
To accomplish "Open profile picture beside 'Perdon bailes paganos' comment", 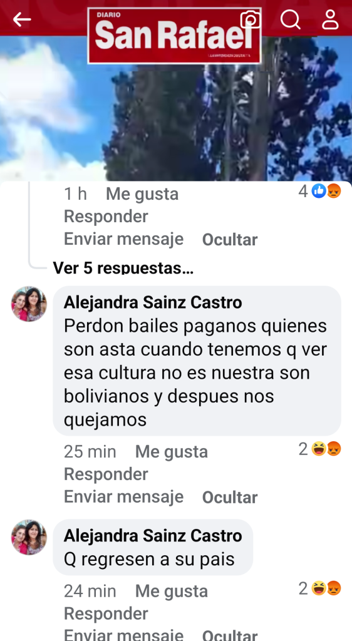I will pyautogui.click(x=29, y=304).
